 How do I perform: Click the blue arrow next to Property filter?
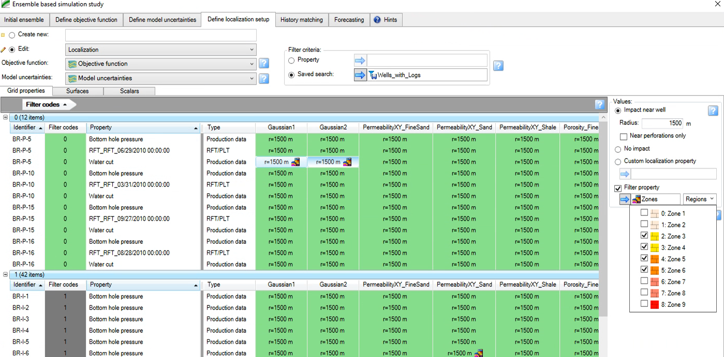(x=360, y=60)
